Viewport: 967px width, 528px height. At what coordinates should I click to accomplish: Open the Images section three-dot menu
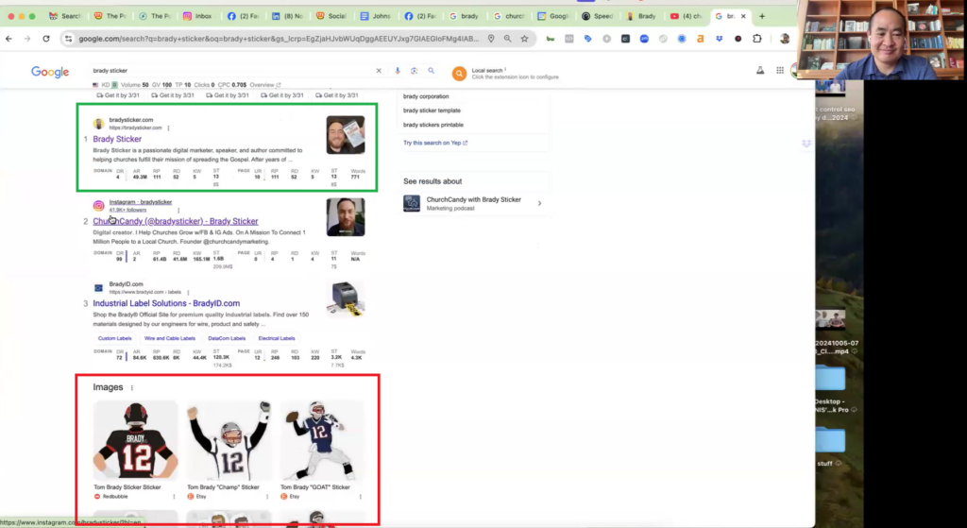[132, 388]
